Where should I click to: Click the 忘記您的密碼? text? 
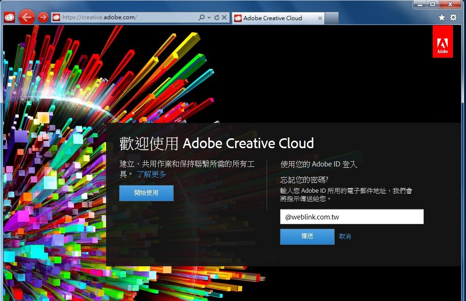[304, 180]
